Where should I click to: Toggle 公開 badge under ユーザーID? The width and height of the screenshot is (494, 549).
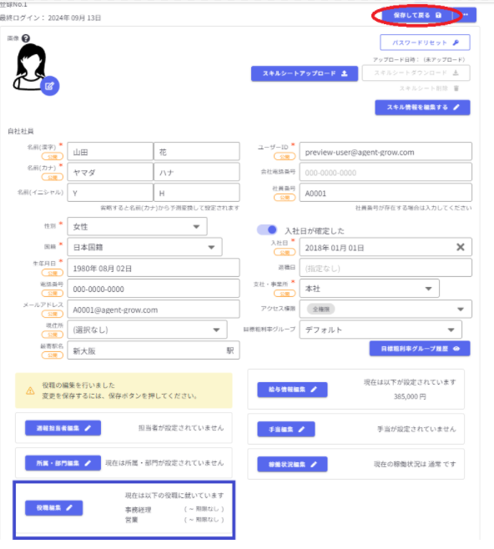click(x=285, y=156)
